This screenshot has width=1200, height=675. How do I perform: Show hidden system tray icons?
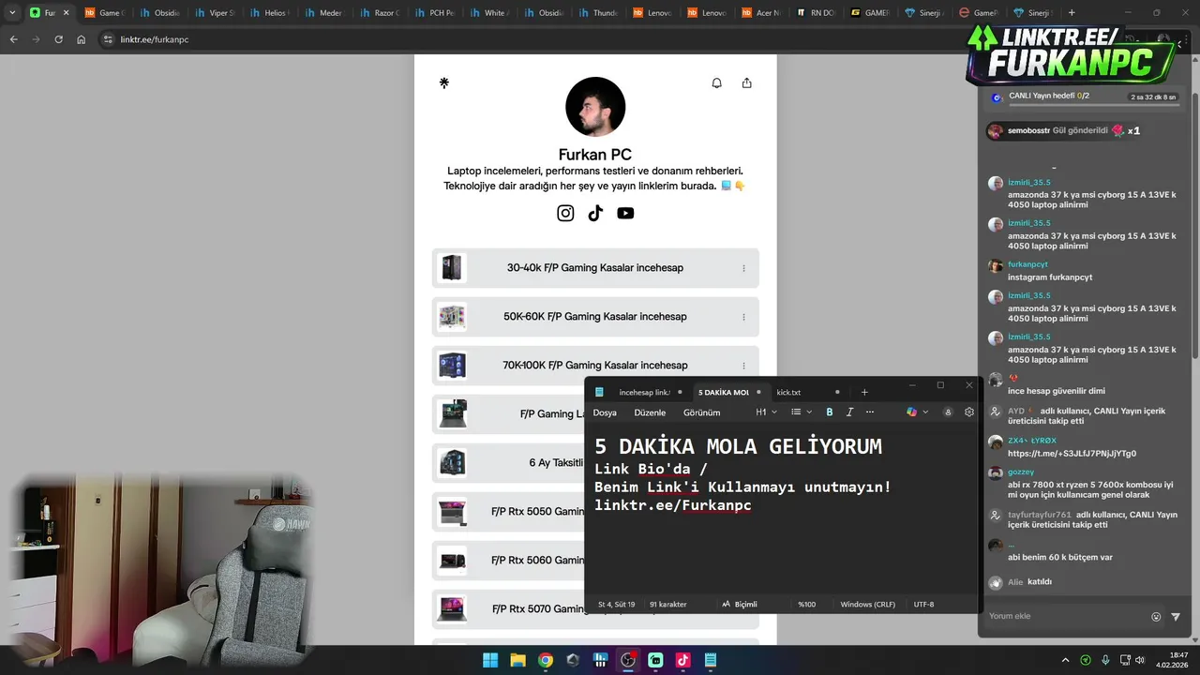[1066, 660]
